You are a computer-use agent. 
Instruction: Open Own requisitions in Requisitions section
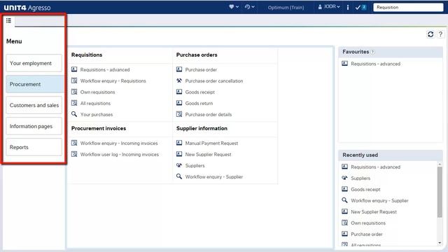[97, 92]
